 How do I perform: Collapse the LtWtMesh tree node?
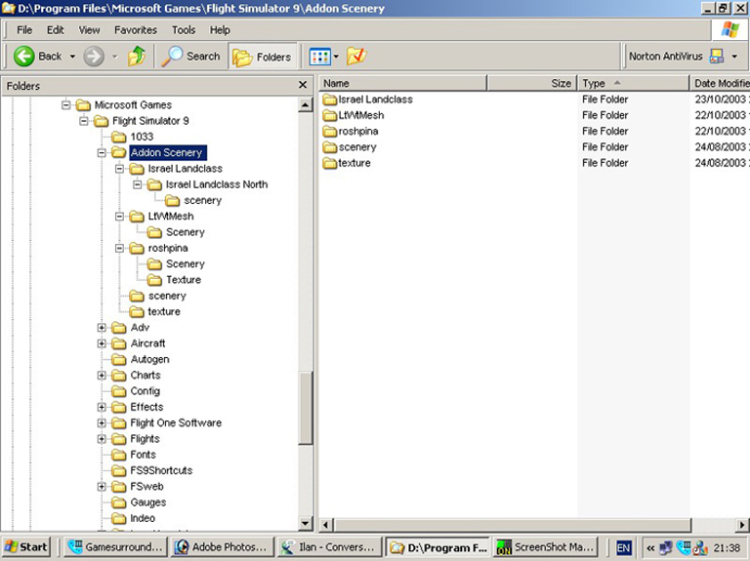(x=119, y=216)
